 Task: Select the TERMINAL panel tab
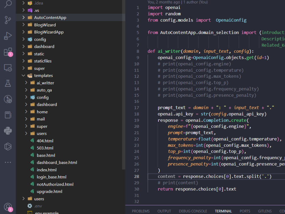tap(223, 211)
